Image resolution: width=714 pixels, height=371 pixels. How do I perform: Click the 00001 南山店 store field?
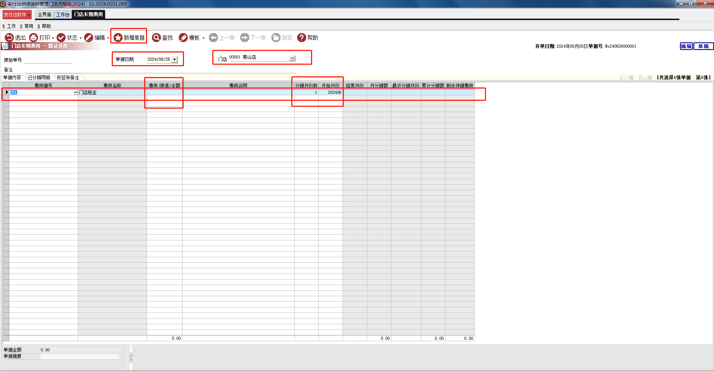tap(258, 57)
